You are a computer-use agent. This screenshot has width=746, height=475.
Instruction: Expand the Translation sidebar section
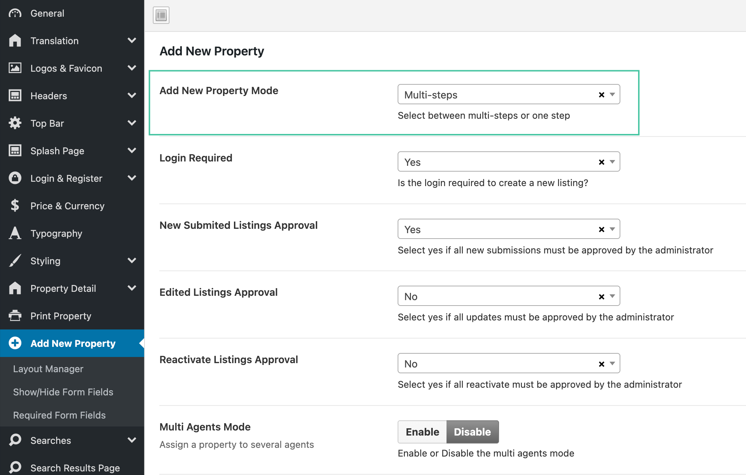click(x=132, y=41)
